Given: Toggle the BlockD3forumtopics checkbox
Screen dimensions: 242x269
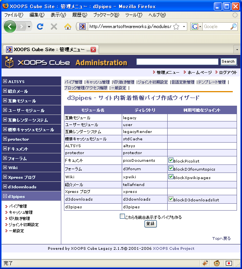Looking at the screenshot, I should pos(171,168).
